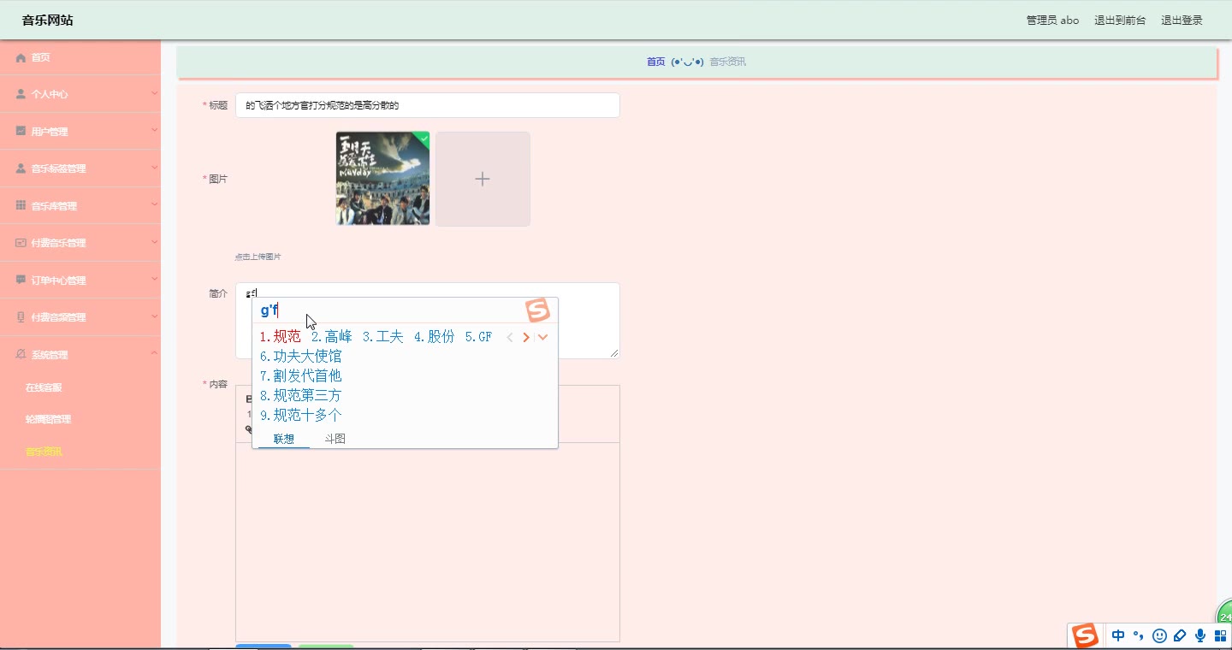The image size is (1232, 650).
Task: Choose candidate 3 工夫
Action: (383, 337)
